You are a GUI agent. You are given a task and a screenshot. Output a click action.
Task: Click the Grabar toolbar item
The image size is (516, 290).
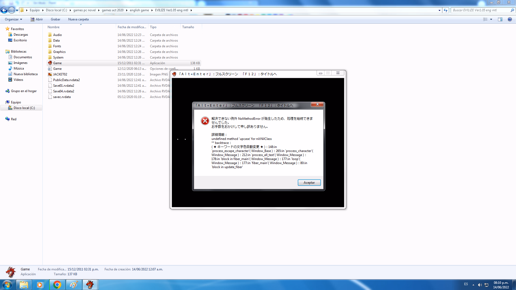pyautogui.click(x=55, y=19)
